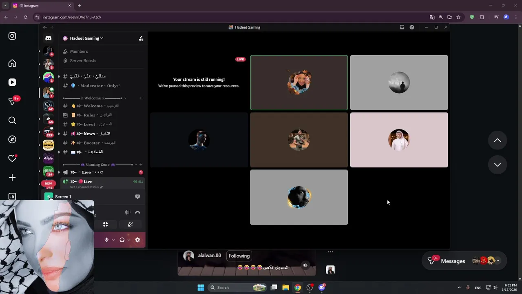522x294 pixels.
Task: Open Chrome media controls icon
Action: (496, 17)
